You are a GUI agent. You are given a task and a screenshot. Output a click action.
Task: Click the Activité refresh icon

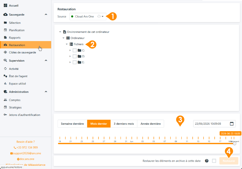tap(5, 69)
